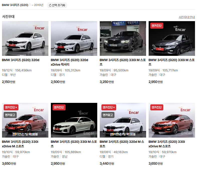
Task: Click the mileage text 156,456km
Action: click(23, 70)
